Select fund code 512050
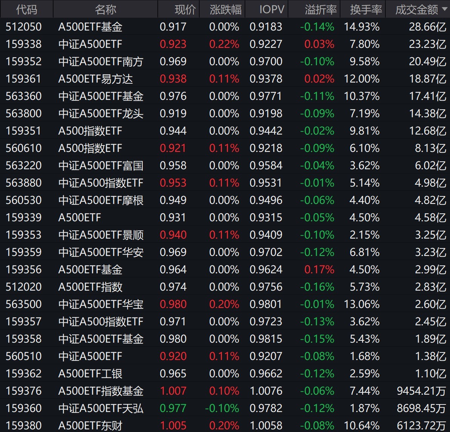 point(23,27)
